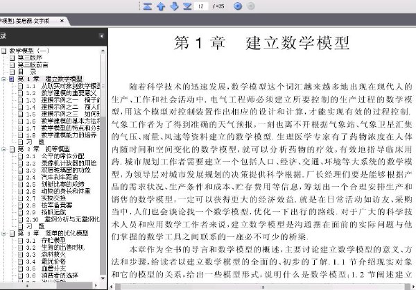The image size is (416, 290).
Task: Jump to the first page
Action: pos(148,6)
